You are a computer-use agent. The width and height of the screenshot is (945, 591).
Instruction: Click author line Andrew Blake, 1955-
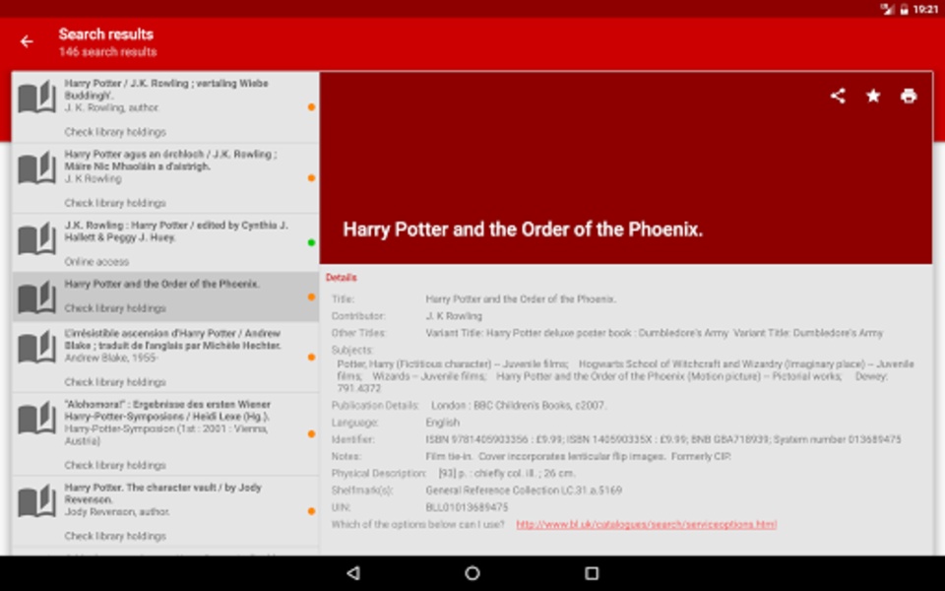[111, 359]
